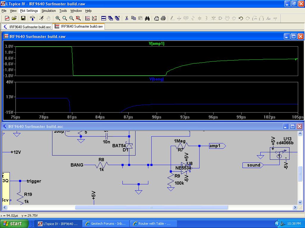Open the Simulation menu
The image size is (305, 228).
point(49,11)
